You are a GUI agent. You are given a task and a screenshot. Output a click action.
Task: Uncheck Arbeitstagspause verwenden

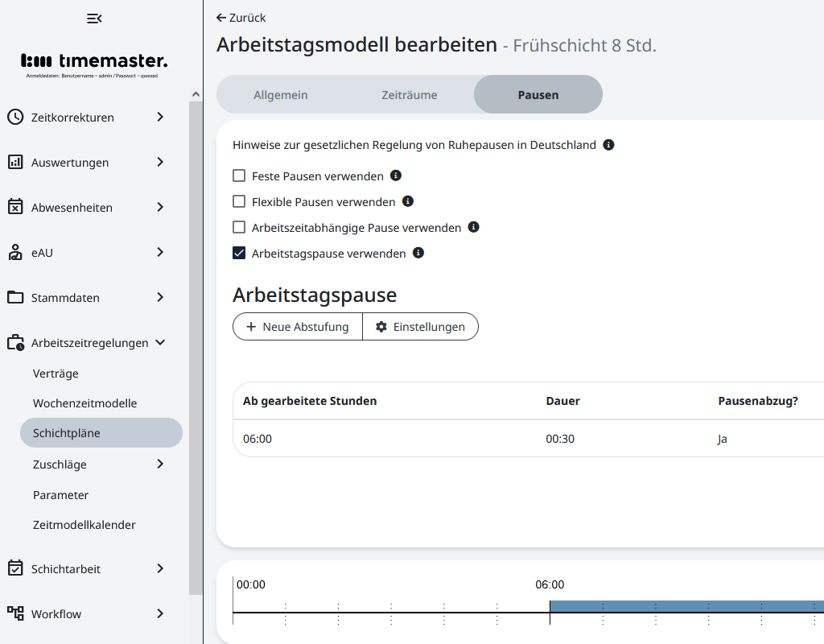point(239,253)
